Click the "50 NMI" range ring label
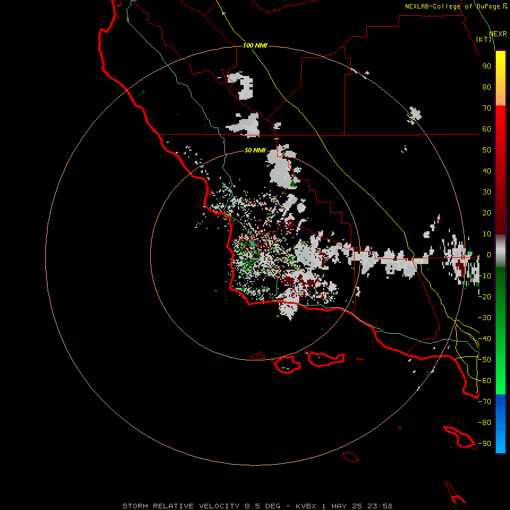The height and width of the screenshot is (510, 510). (x=255, y=150)
